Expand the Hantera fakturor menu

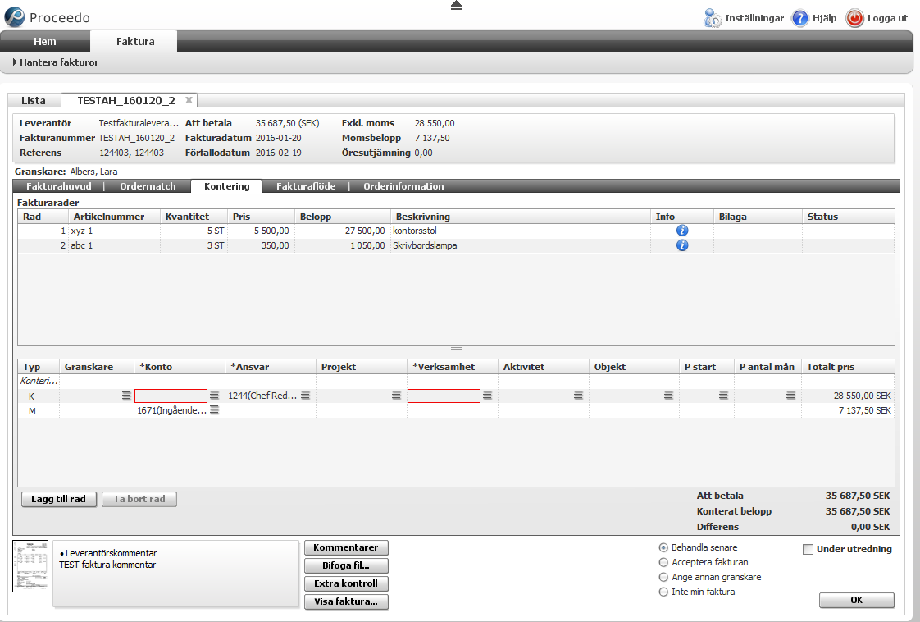[55, 62]
